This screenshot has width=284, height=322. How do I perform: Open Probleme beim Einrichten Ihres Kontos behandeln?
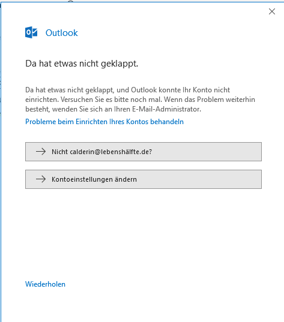pos(104,122)
